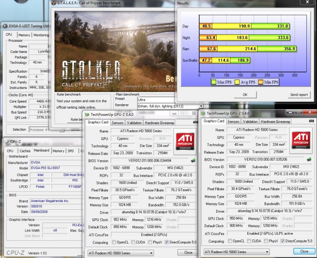This screenshot has width=317, height=258.
Task: Open Caches tab in CPU-Z
Action: tap(25, 151)
